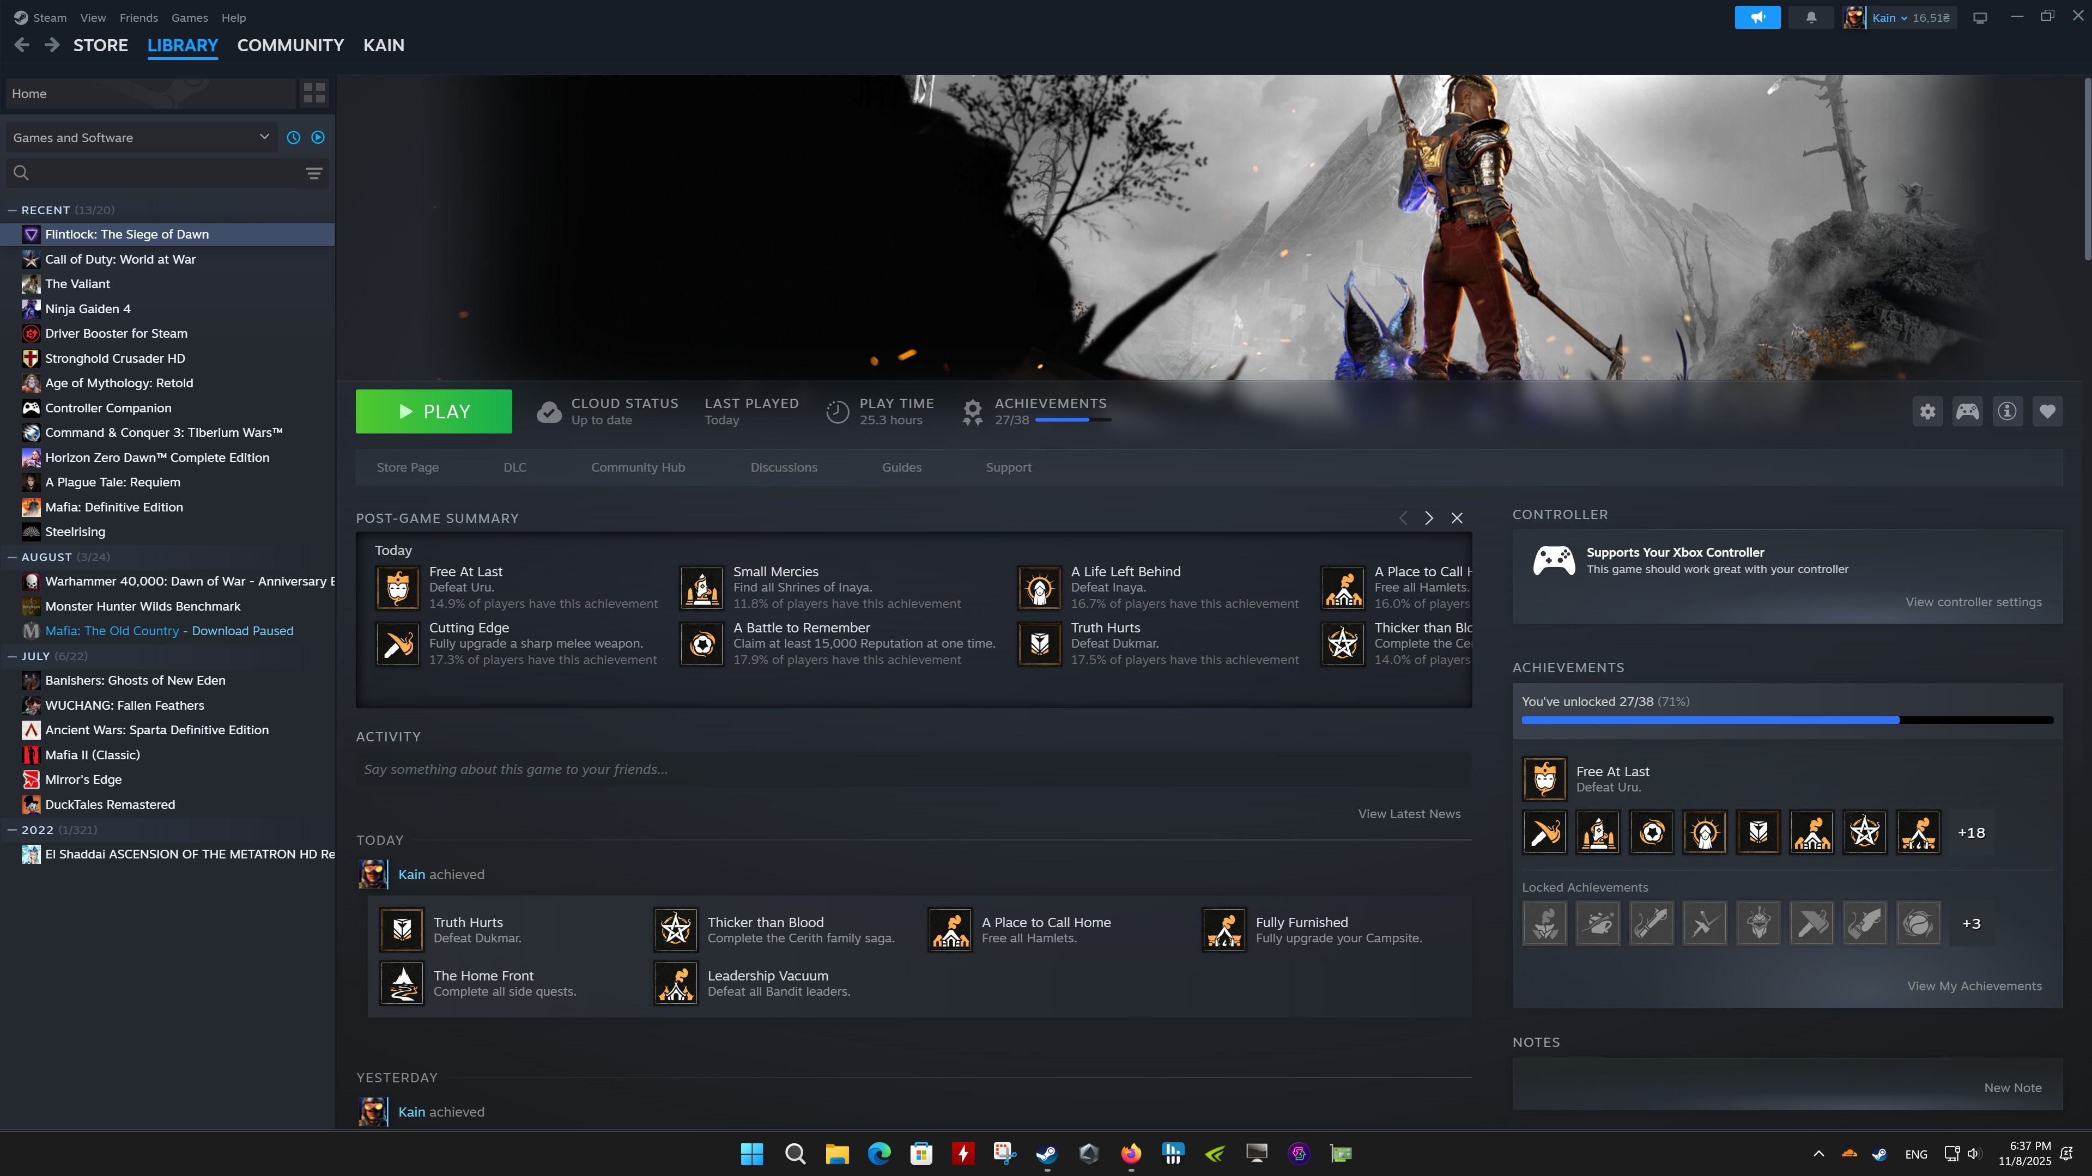Screen dimensions: 2092x1176
Task: Click the activity status text box
Action: (914, 770)
